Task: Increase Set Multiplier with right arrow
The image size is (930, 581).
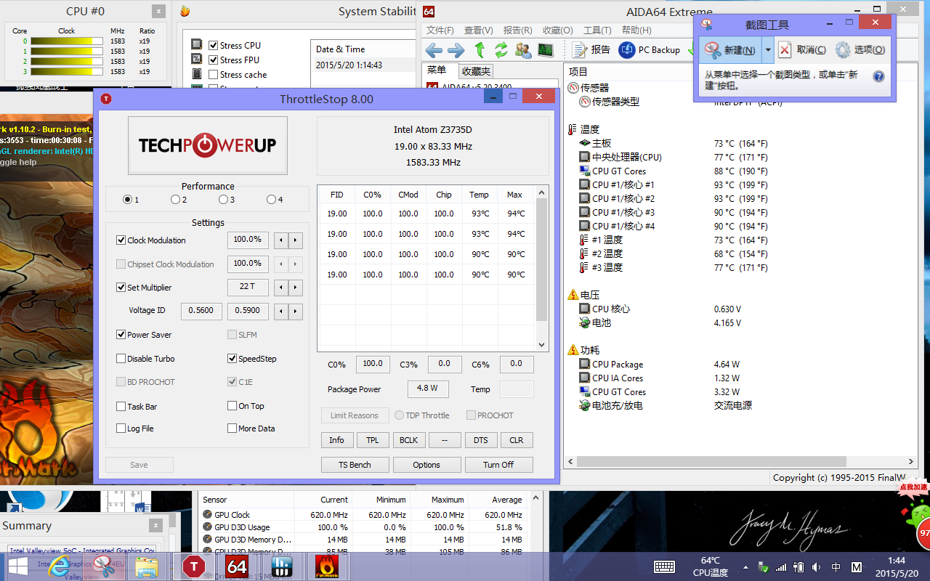Action: [x=295, y=288]
